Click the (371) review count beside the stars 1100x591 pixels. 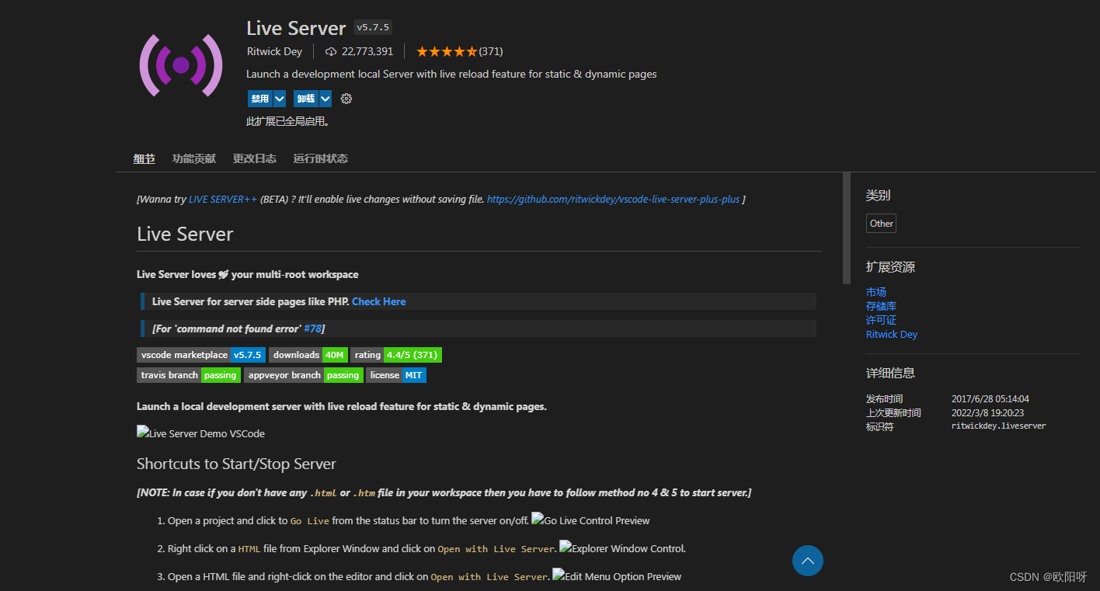[491, 51]
